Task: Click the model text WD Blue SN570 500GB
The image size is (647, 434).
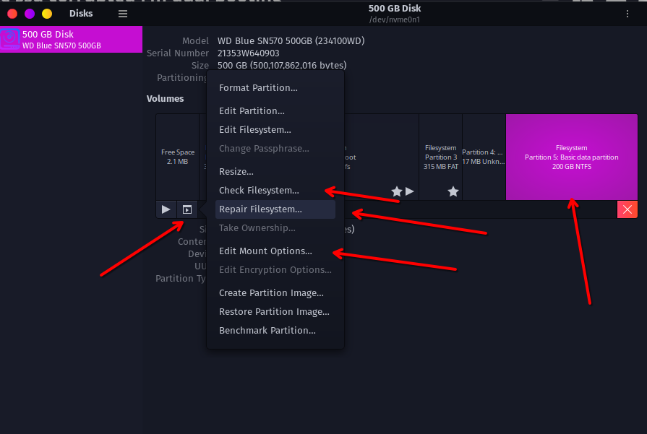Action: tap(291, 41)
